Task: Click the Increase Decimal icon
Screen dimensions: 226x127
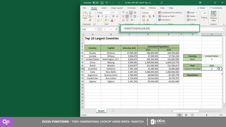Action: point(144,20)
